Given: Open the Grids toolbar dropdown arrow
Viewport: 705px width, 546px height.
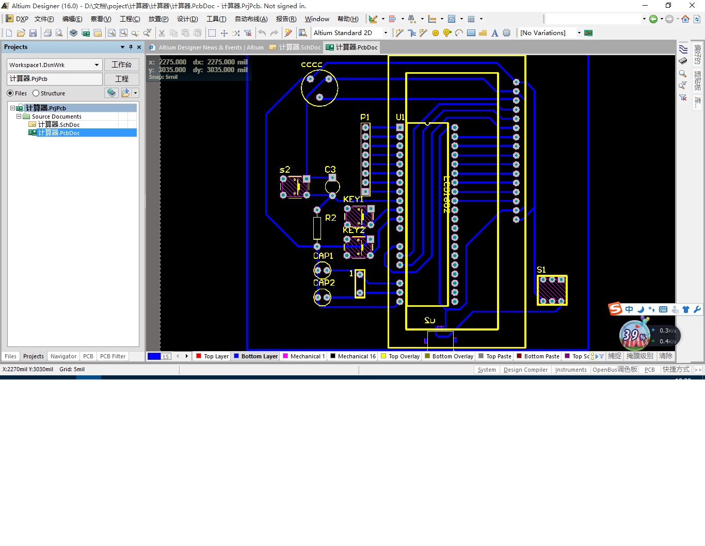Looking at the screenshot, I should 481,19.
